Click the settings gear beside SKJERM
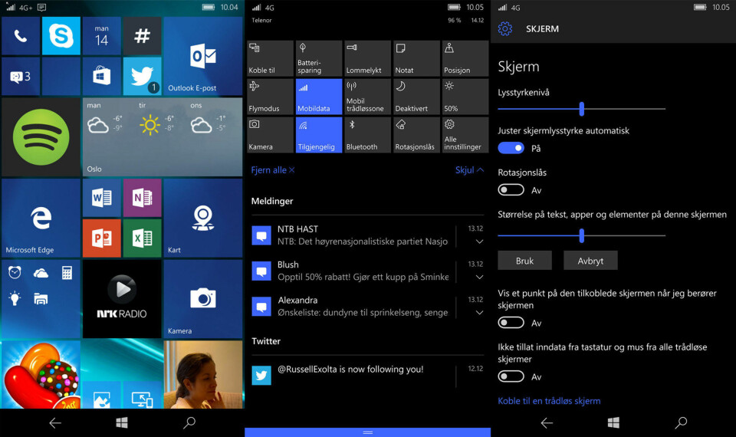The height and width of the screenshot is (437, 736). 505,28
